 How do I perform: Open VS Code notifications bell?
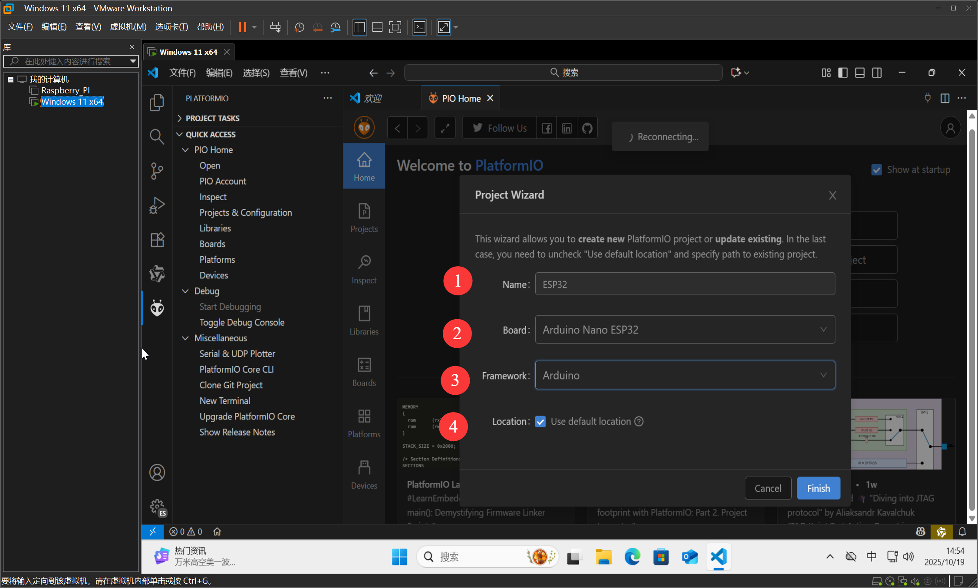click(x=962, y=532)
